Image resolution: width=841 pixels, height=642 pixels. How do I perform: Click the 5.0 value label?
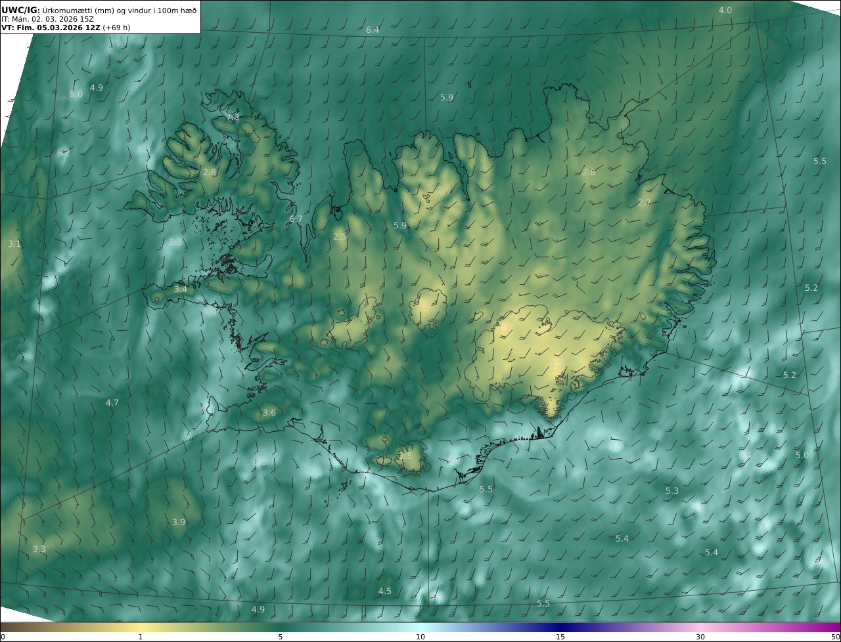point(802,456)
